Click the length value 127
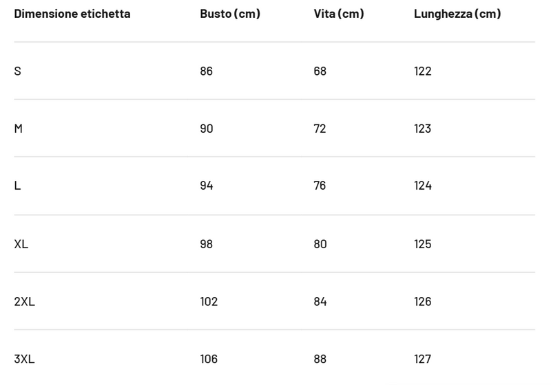This screenshot has width=551, height=385. (422, 359)
